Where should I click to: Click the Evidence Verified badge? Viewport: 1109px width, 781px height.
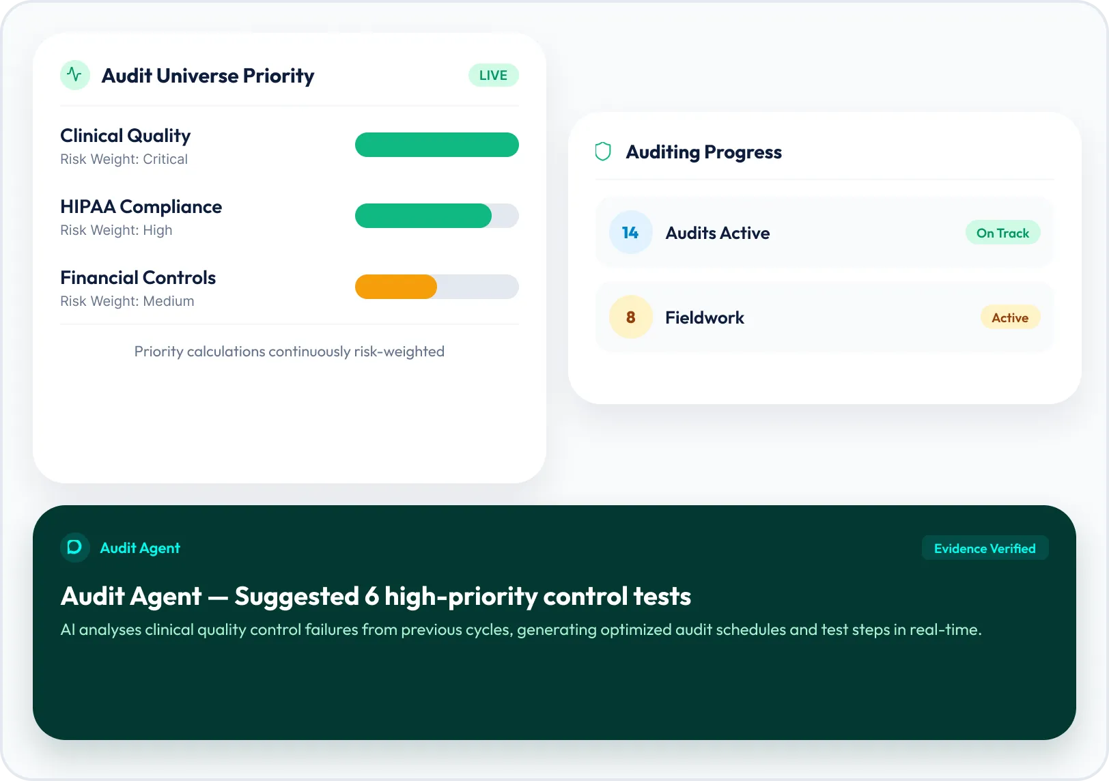[x=985, y=548]
